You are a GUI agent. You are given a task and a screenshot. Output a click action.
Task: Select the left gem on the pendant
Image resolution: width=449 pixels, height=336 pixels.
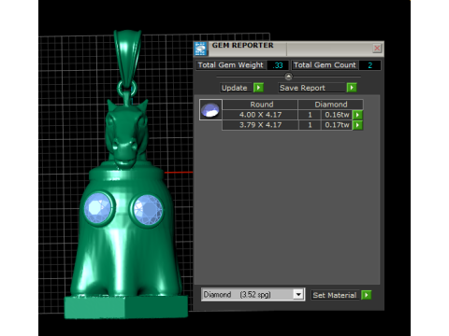[98, 208]
